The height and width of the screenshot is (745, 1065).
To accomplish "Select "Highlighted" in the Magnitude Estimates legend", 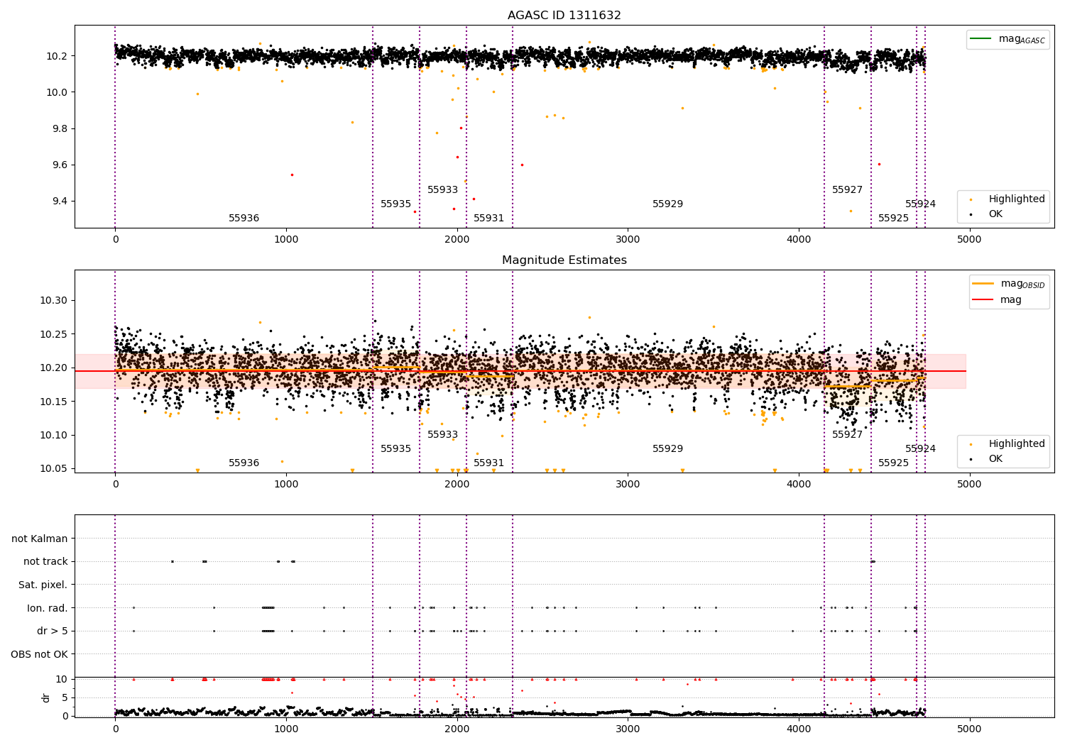I will [1017, 443].
